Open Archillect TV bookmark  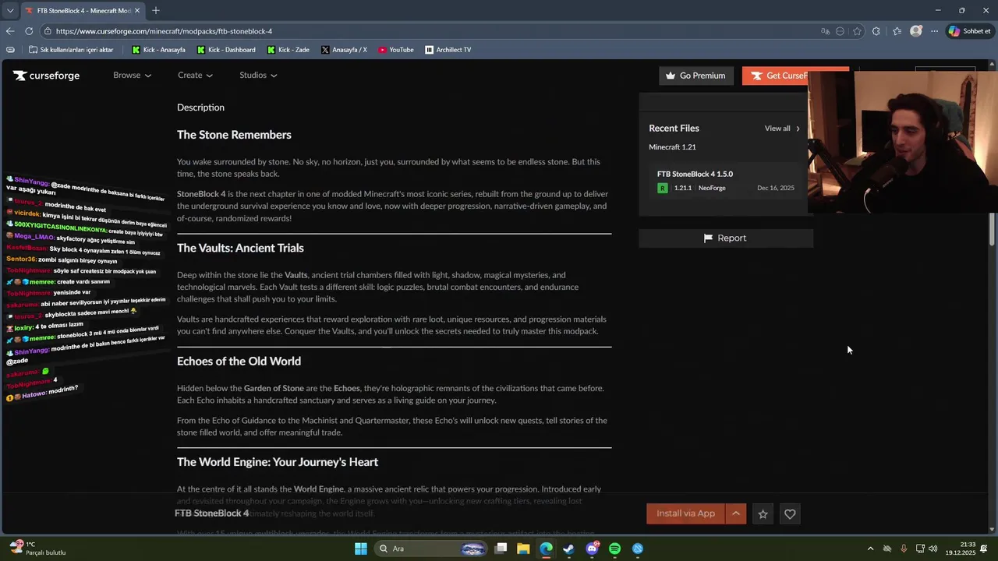pos(448,50)
